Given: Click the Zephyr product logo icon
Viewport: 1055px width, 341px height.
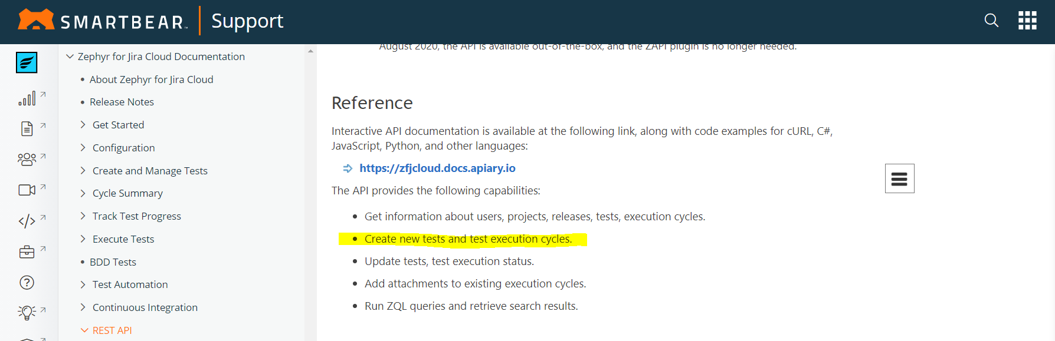Looking at the screenshot, I should tap(27, 62).
